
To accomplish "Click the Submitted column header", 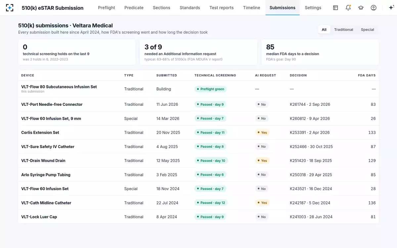I will [x=167, y=75].
